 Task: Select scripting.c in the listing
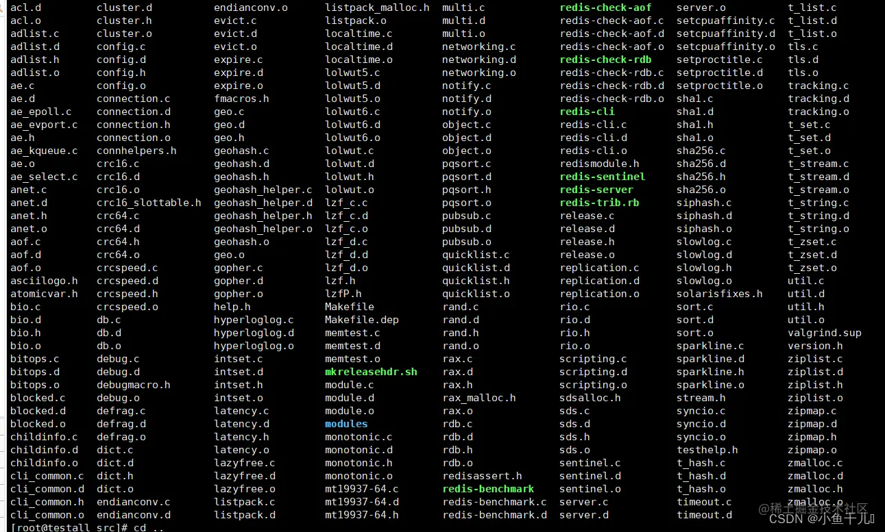coord(593,359)
